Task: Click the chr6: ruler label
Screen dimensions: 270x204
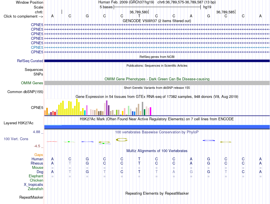Action: point(39,12)
